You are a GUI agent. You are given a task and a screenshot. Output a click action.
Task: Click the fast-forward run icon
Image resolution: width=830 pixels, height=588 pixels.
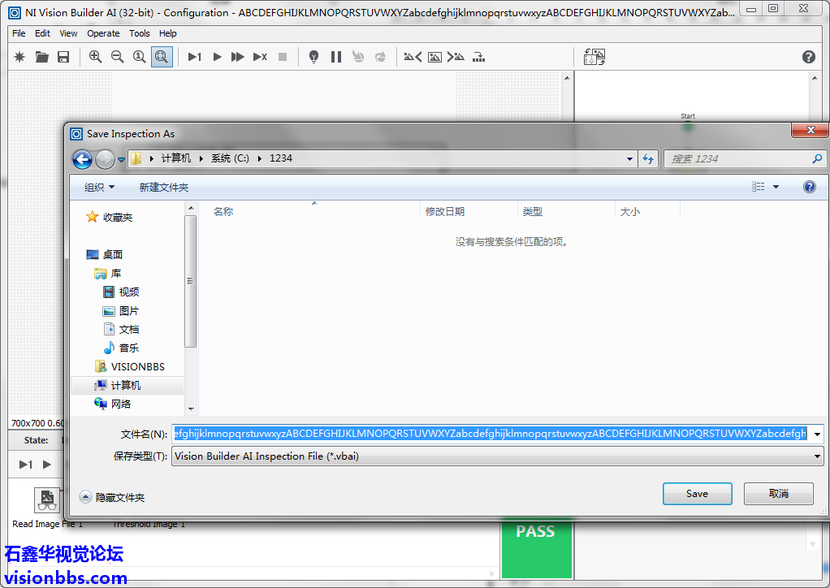point(238,57)
